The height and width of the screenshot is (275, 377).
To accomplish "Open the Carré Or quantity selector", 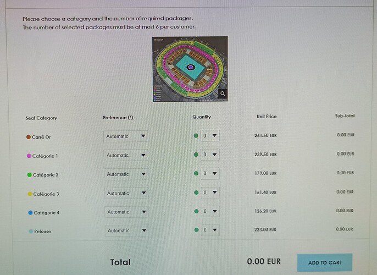I will (210, 136).
